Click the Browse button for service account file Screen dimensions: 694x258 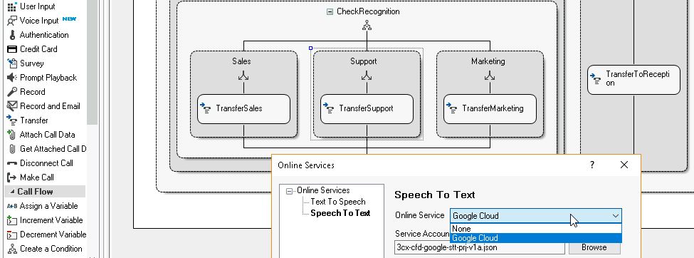point(594,247)
